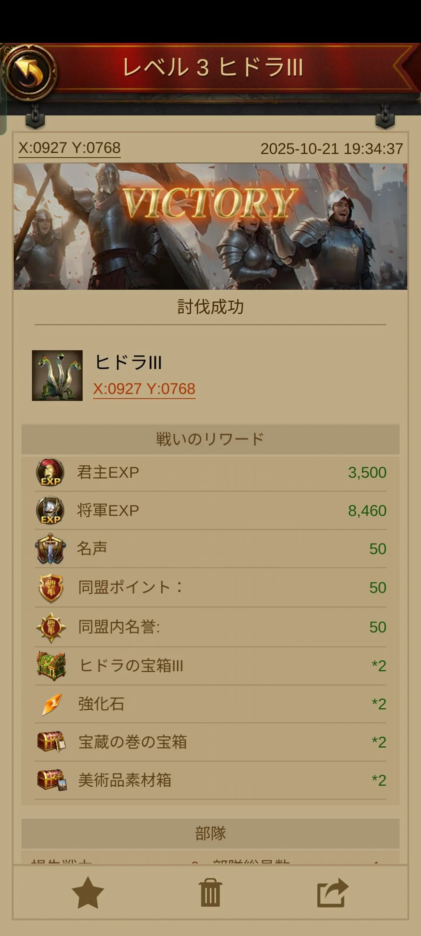
Task: Tap the 将軍EXP icon
Action: (x=50, y=510)
